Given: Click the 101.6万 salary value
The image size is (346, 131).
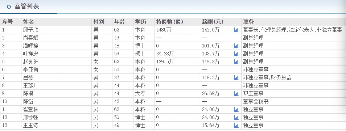Looking at the screenshot, I should (x=211, y=46).
